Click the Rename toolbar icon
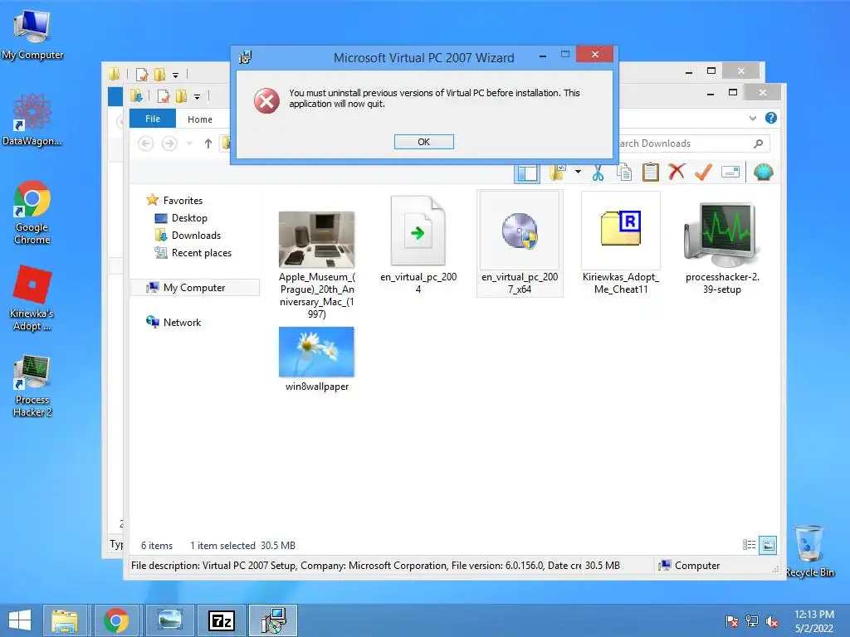The width and height of the screenshot is (850, 637). pos(730,173)
